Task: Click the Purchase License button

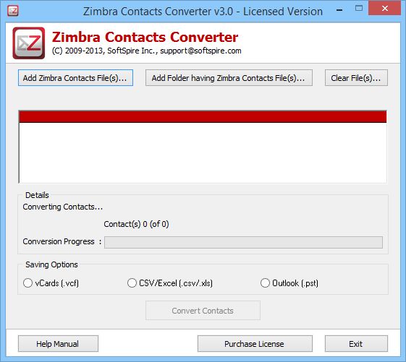Action: coord(255,344)
